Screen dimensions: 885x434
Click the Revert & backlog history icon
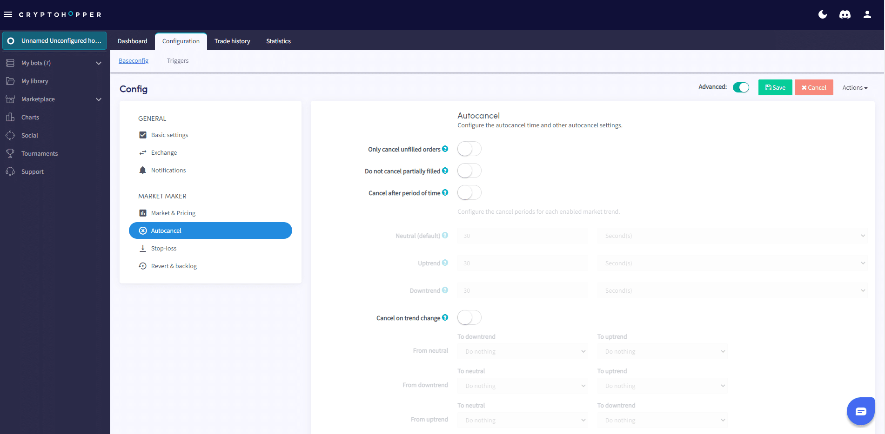pos(143,266)
